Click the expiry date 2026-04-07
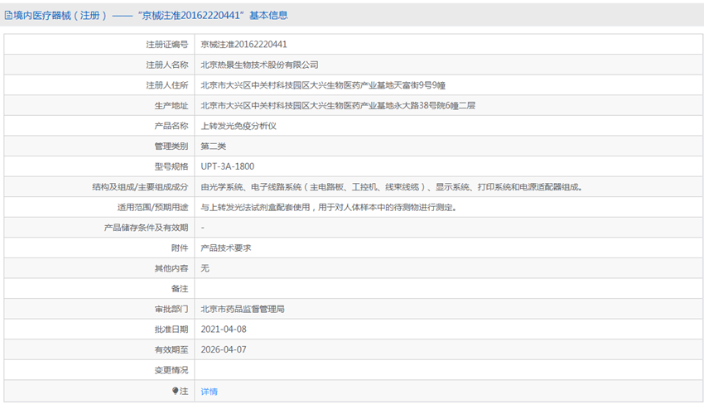 [x=224, y=349]
